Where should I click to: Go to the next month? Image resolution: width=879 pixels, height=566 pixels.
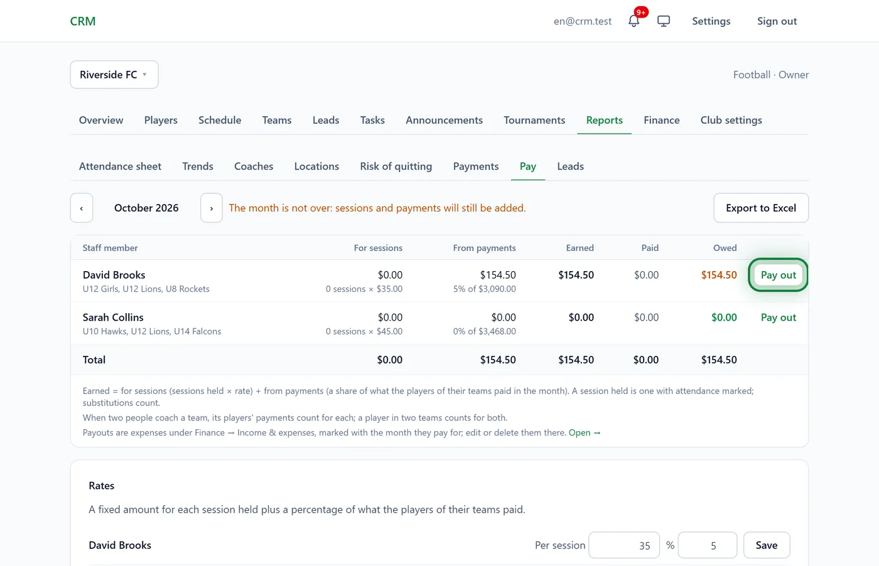tap(212, 208)
